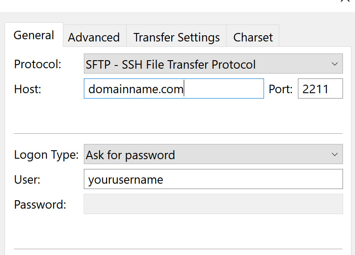Switch to the General tab

[34, 35]
